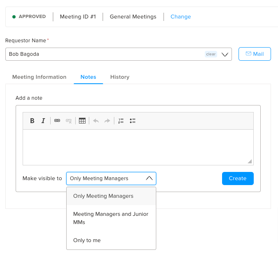The image size is (278, 254).
Task: Click the Requestor Name label
Action: tap(26, 41)
